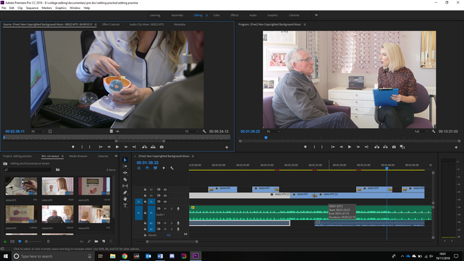
Task: Click Lift button in Program monitor
Action: [x=377, y=147]
